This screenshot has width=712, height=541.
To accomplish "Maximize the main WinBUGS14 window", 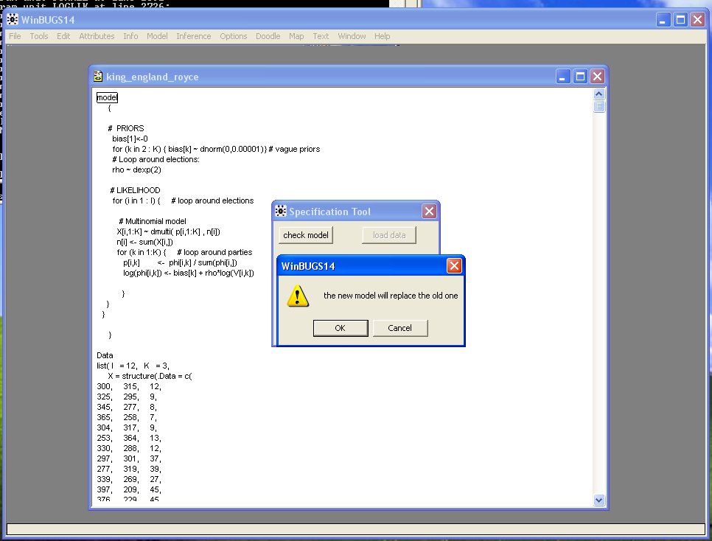I will coord(680,20).
